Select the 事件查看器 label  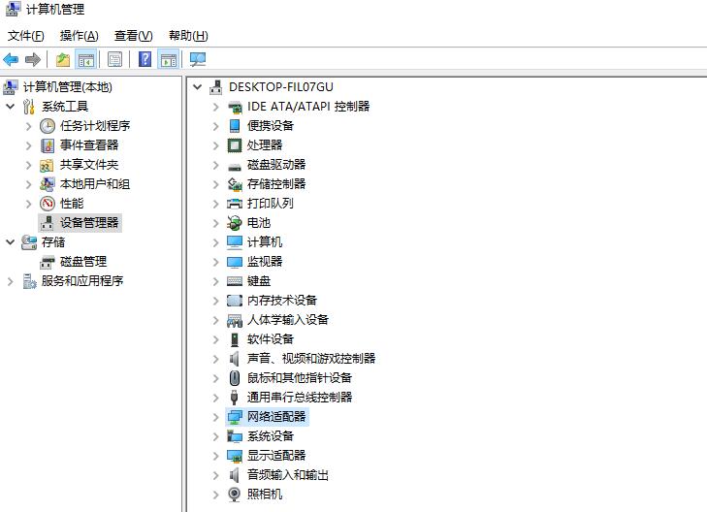coord(89,145)
